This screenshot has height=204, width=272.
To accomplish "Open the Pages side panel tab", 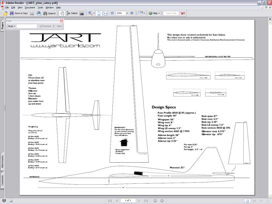I will pyautogui.click(x=2, y=25).
